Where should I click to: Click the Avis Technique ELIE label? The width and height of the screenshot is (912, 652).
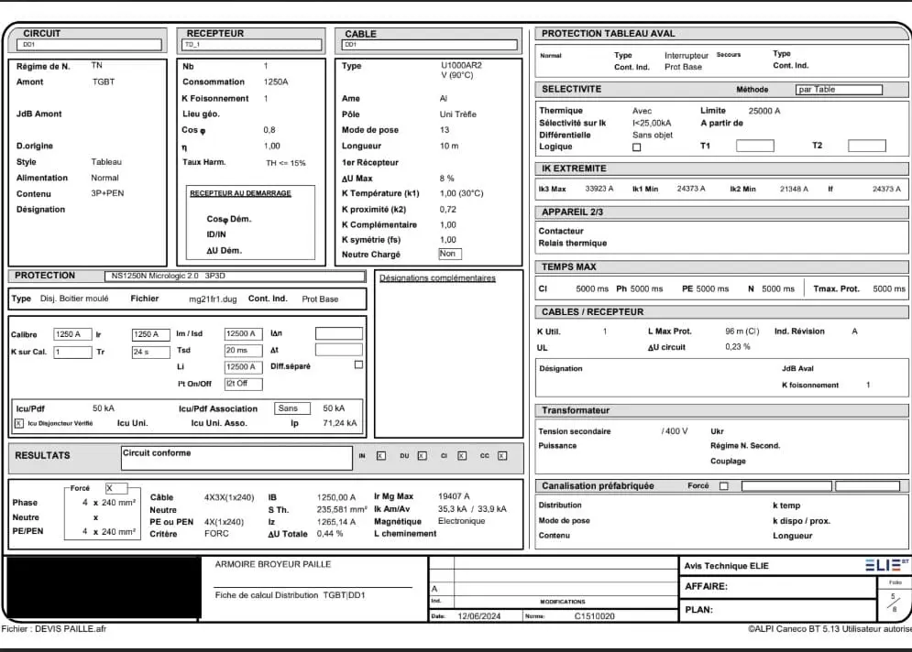coord(727,566)
